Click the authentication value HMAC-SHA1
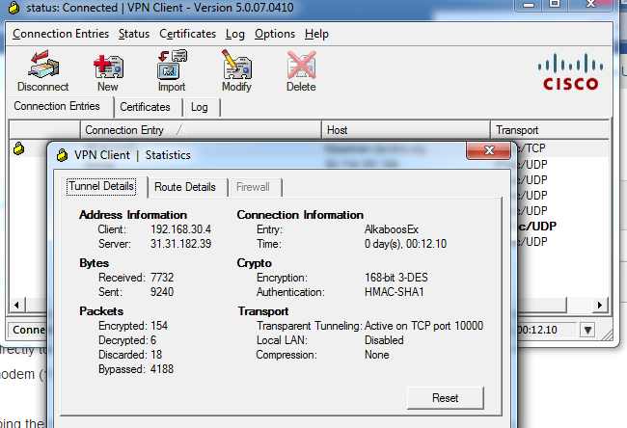The height and width of the screenshot is (428, 627). (394, 292)
